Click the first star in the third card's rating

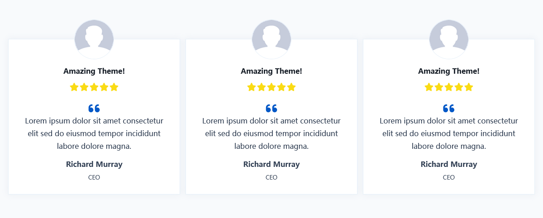(429, 87)
